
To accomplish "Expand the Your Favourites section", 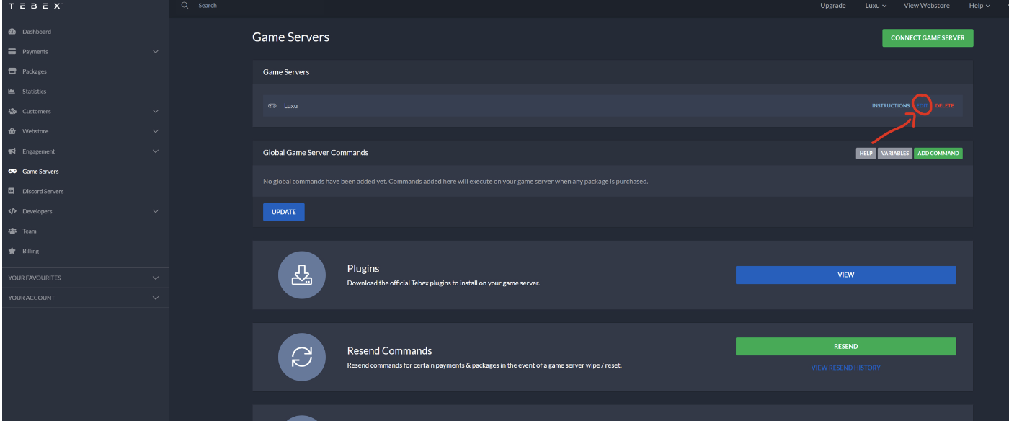I will coord(85,278).
